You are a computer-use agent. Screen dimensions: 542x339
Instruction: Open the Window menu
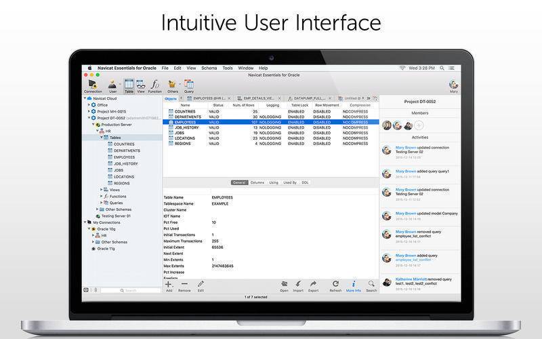click(x=246, y=68)
